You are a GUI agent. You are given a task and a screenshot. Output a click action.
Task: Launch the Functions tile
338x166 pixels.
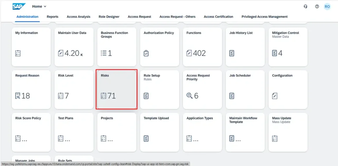tap(202, 47)
